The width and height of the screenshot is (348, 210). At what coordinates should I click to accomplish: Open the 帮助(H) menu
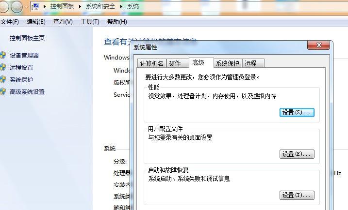pos(117,22)
